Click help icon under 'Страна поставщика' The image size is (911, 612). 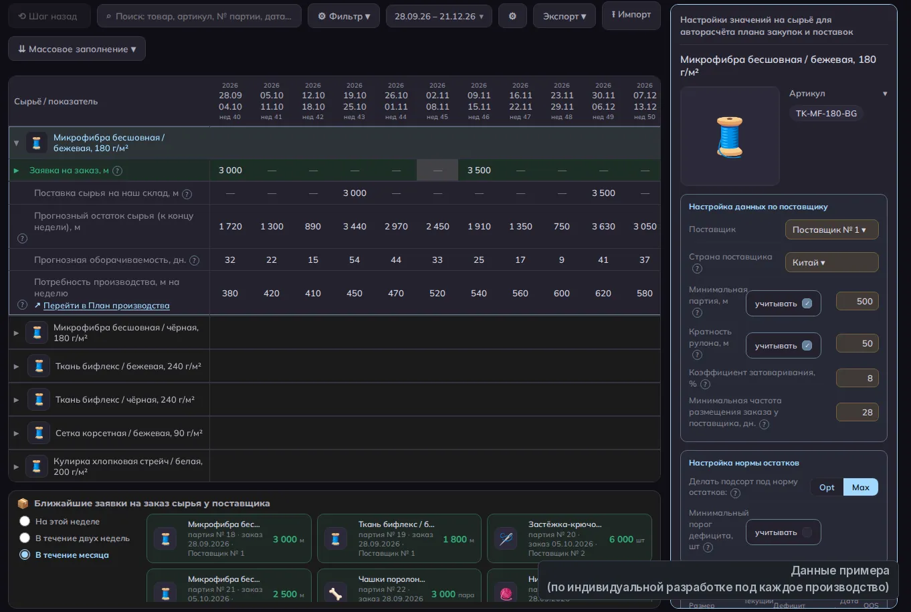[697, 268]
